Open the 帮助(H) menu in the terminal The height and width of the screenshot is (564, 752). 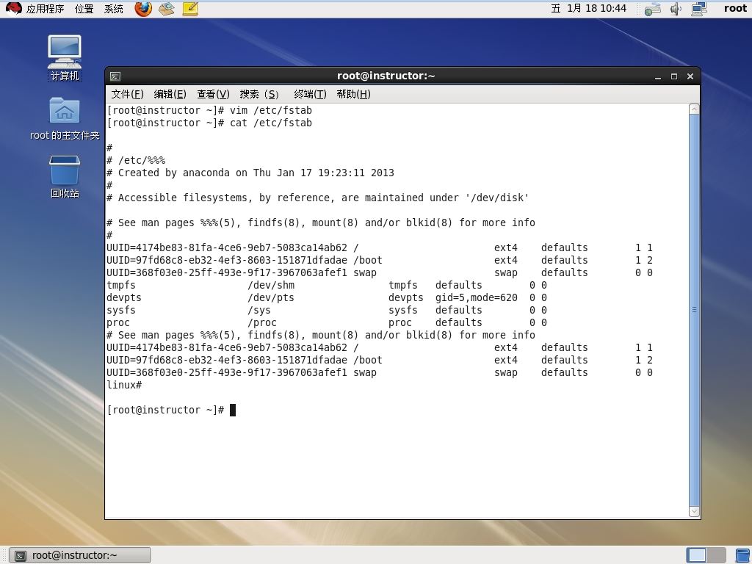coord(353,94)
